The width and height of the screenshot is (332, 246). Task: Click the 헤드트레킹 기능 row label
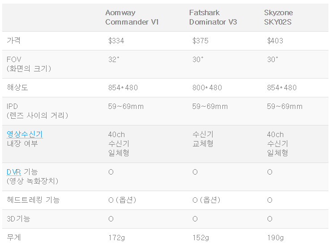pyautogui.click(x=33, y=200)
